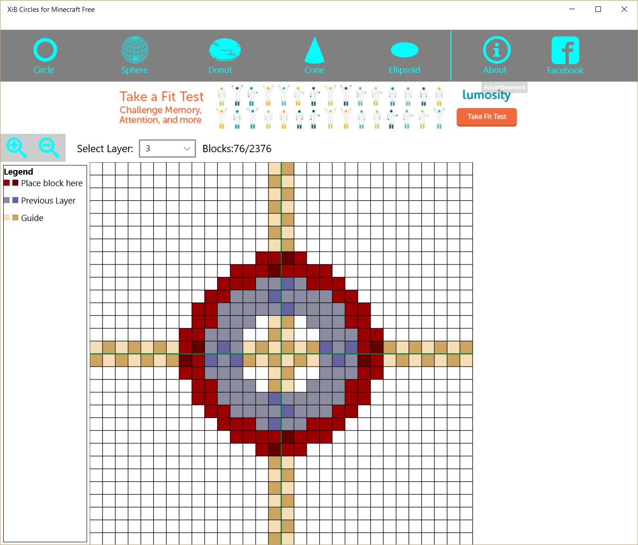Screen dimensions: 638x545
Task: Click the dark tan Guide swatch
Action: point(16,218)
